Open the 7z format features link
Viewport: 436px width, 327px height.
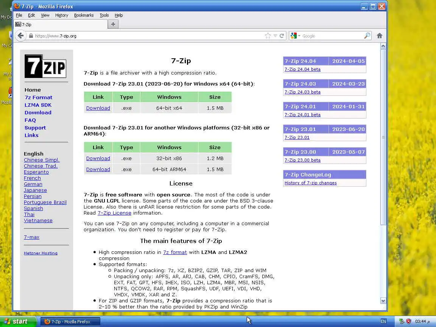point(174,252)
